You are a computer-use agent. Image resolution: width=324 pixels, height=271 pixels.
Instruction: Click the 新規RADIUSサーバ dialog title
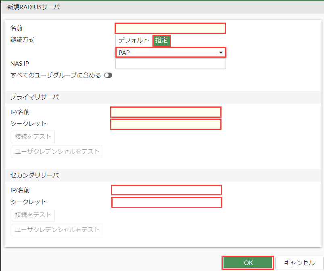pyautogui.click(x=33, y=7)
